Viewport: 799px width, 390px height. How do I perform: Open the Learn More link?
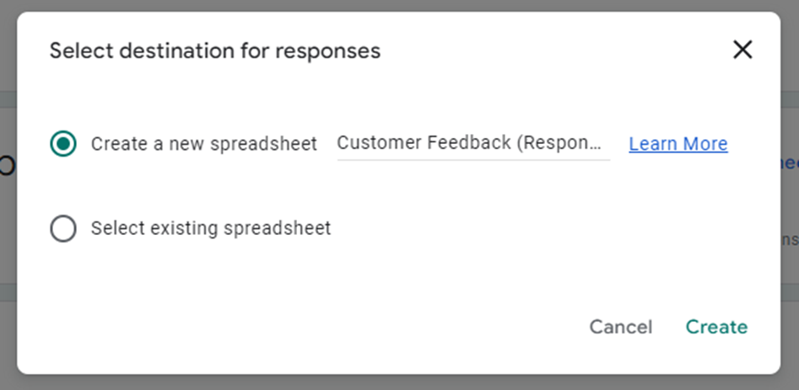coord(678,144)
